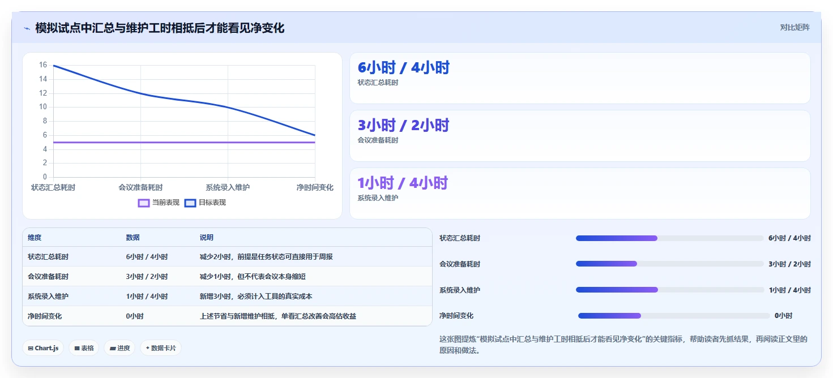This screenshot has width=833, height=378.
Task: Click 系统录入维护 caption in the third card
Action: pos(378,198)
